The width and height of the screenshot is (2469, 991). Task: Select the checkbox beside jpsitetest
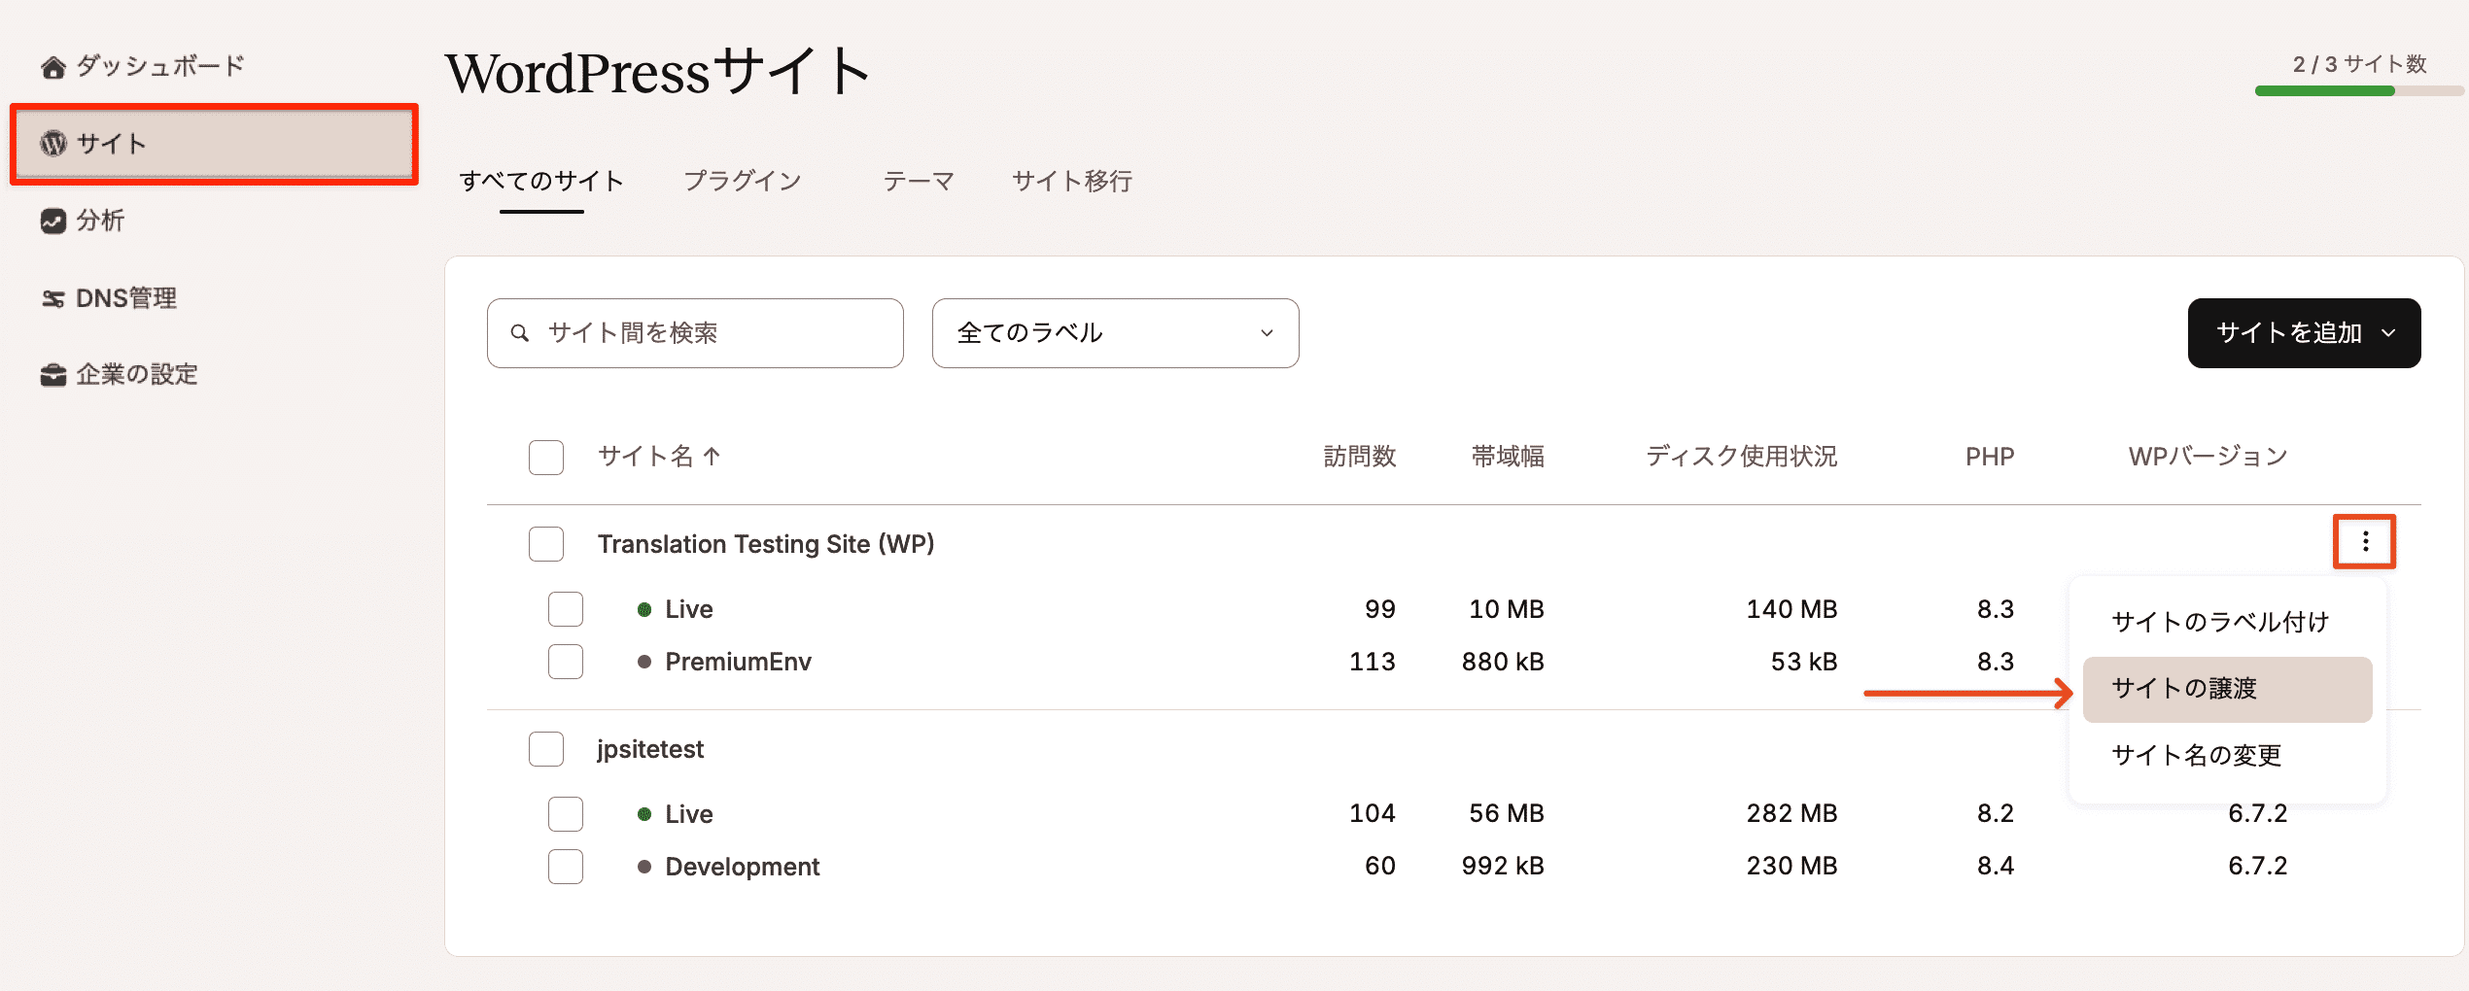point(545,748)
